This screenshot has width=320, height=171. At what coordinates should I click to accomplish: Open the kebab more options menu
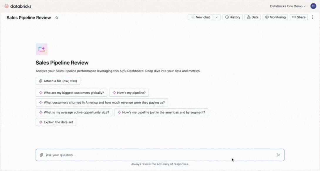312,17
